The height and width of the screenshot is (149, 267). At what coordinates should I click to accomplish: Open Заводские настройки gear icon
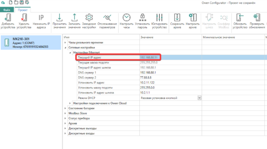(x=89, y=17)
